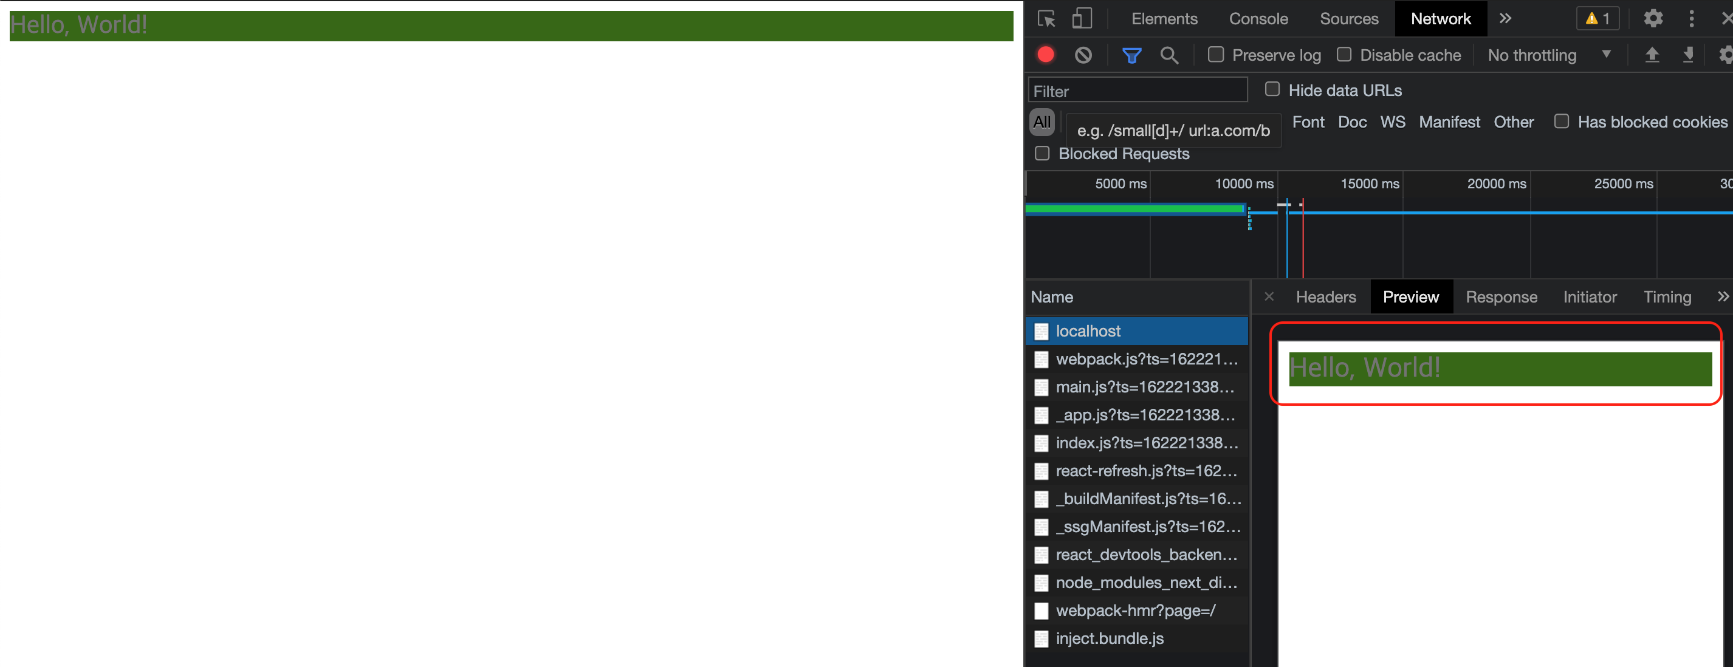Click the import HAR upload icon
Screen dimensions: 1733x667
click(1652, 55)
